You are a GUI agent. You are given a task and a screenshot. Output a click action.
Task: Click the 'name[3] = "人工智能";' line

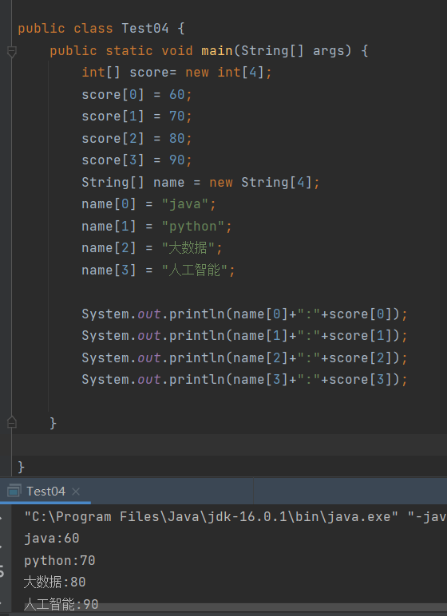pos(158,270)
